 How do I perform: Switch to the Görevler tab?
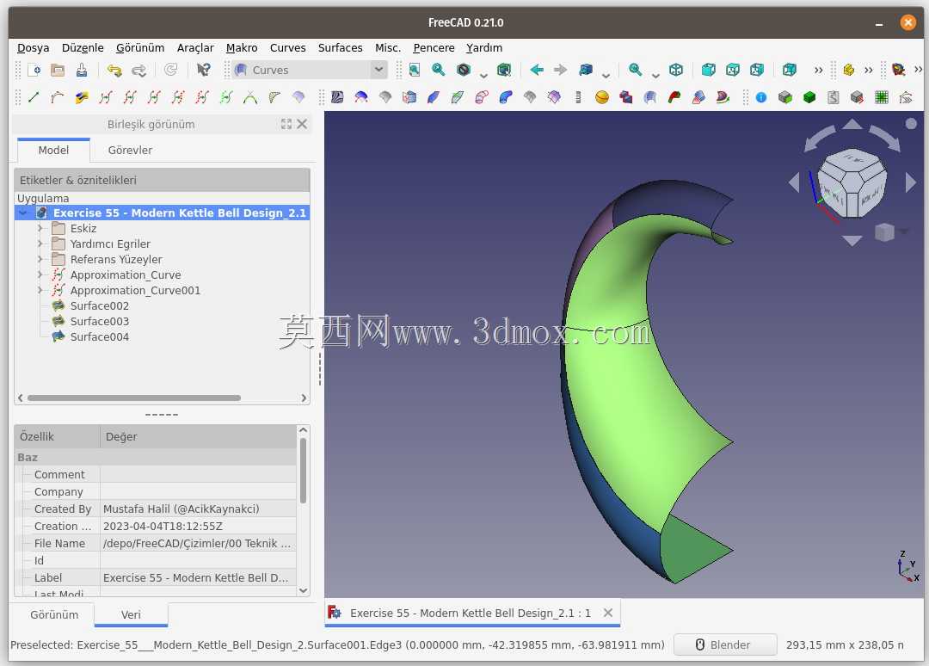click(x=130, y=150)
